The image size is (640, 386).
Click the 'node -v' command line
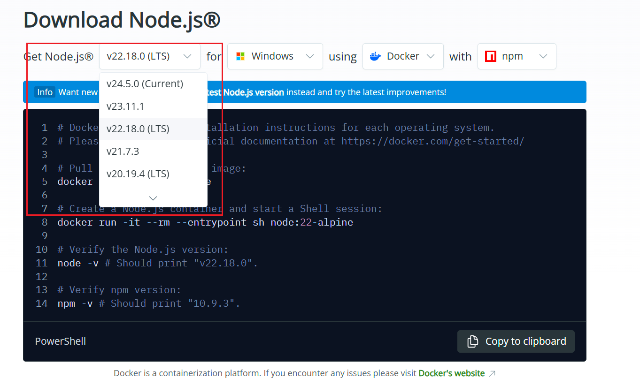[158, 263]
